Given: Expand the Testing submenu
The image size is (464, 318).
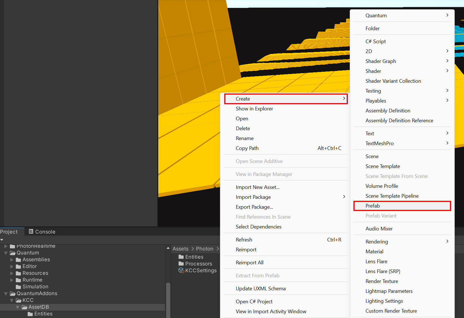Looking at the screenshot, I should [402, 91].
